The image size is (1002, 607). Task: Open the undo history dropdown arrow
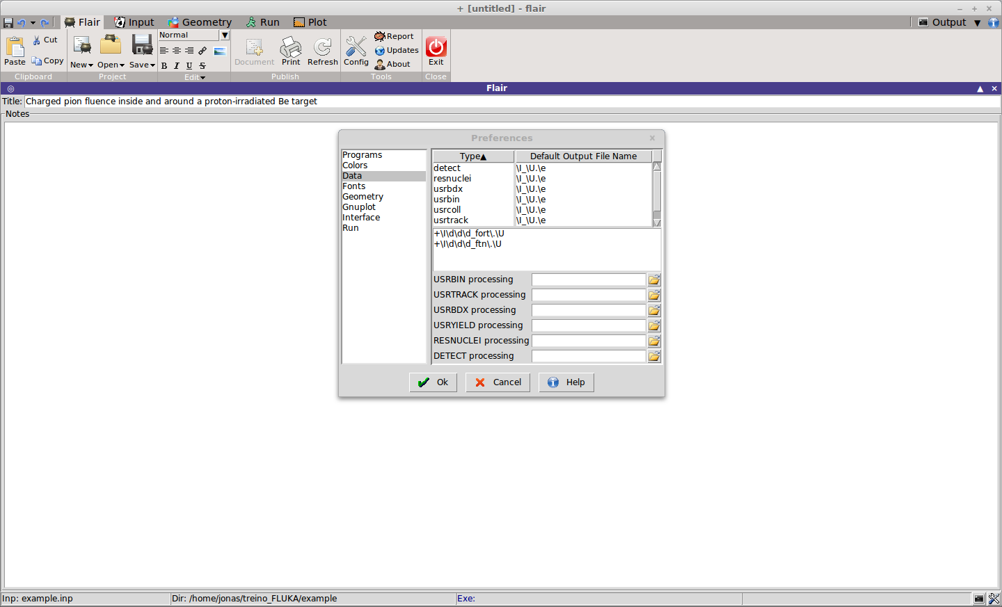coord(33,23)
